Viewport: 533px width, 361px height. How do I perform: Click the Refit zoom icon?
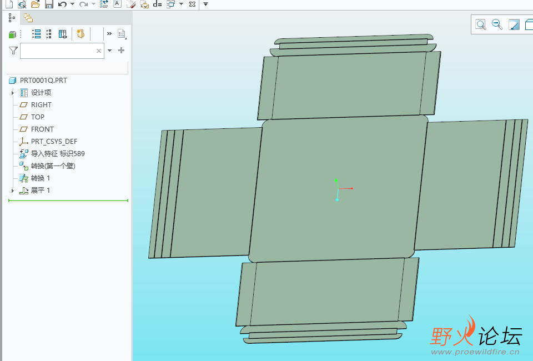[481, 24]
